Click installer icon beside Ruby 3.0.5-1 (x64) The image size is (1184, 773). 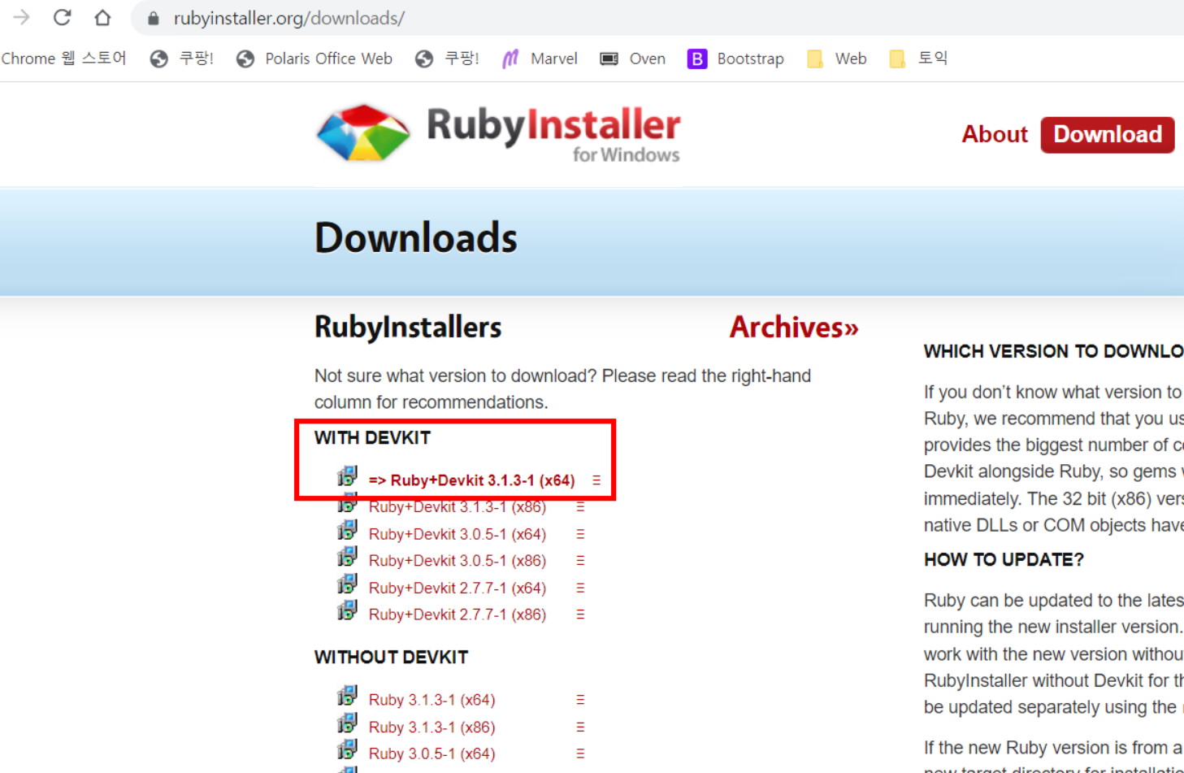point(347,750)
